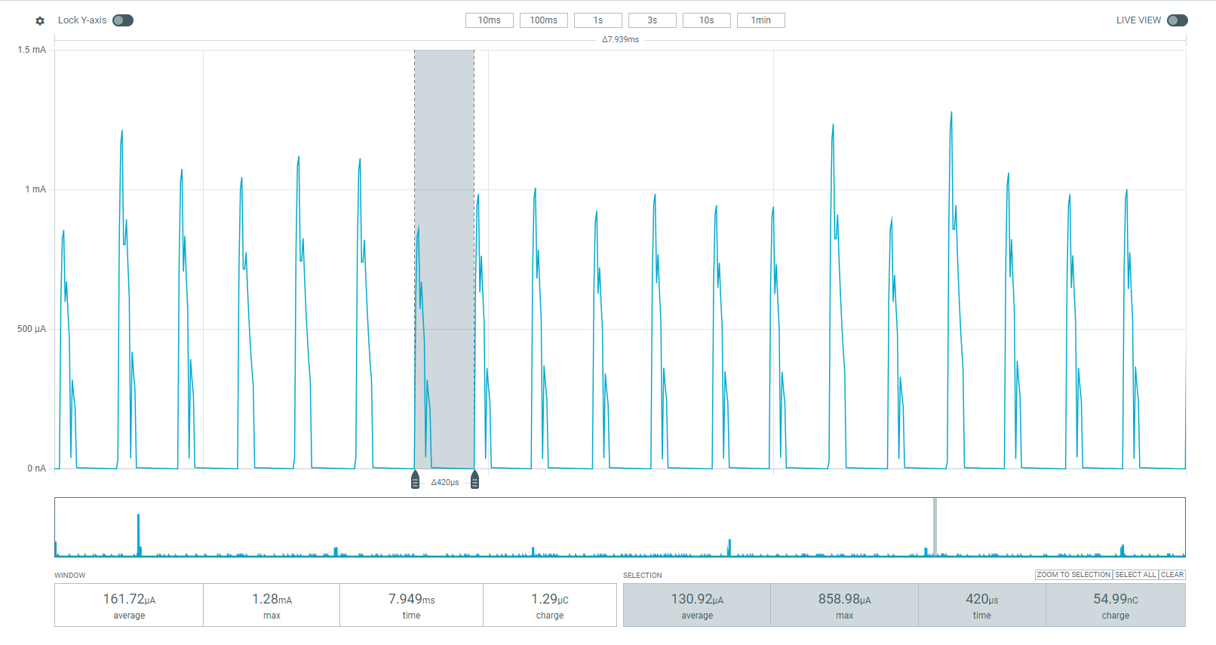Choose the 1s time window
The image size is (1216, 645).
597,20
